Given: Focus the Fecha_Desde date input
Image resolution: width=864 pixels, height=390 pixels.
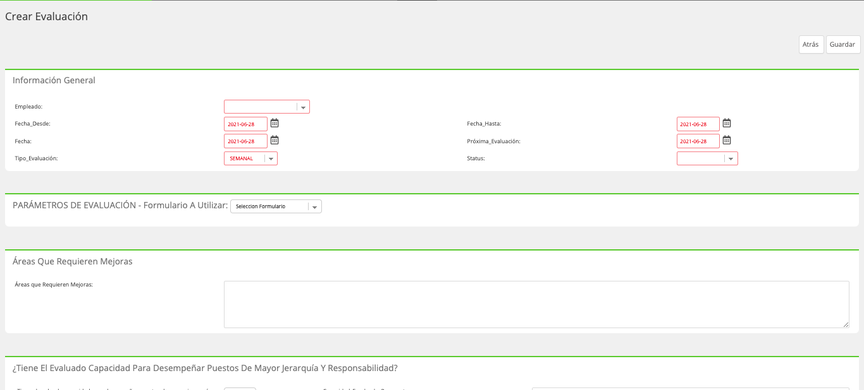Looking at the screenshot, I should pyautogui.click(x=245, y=124).
